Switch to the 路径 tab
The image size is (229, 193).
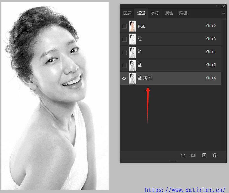183,13
